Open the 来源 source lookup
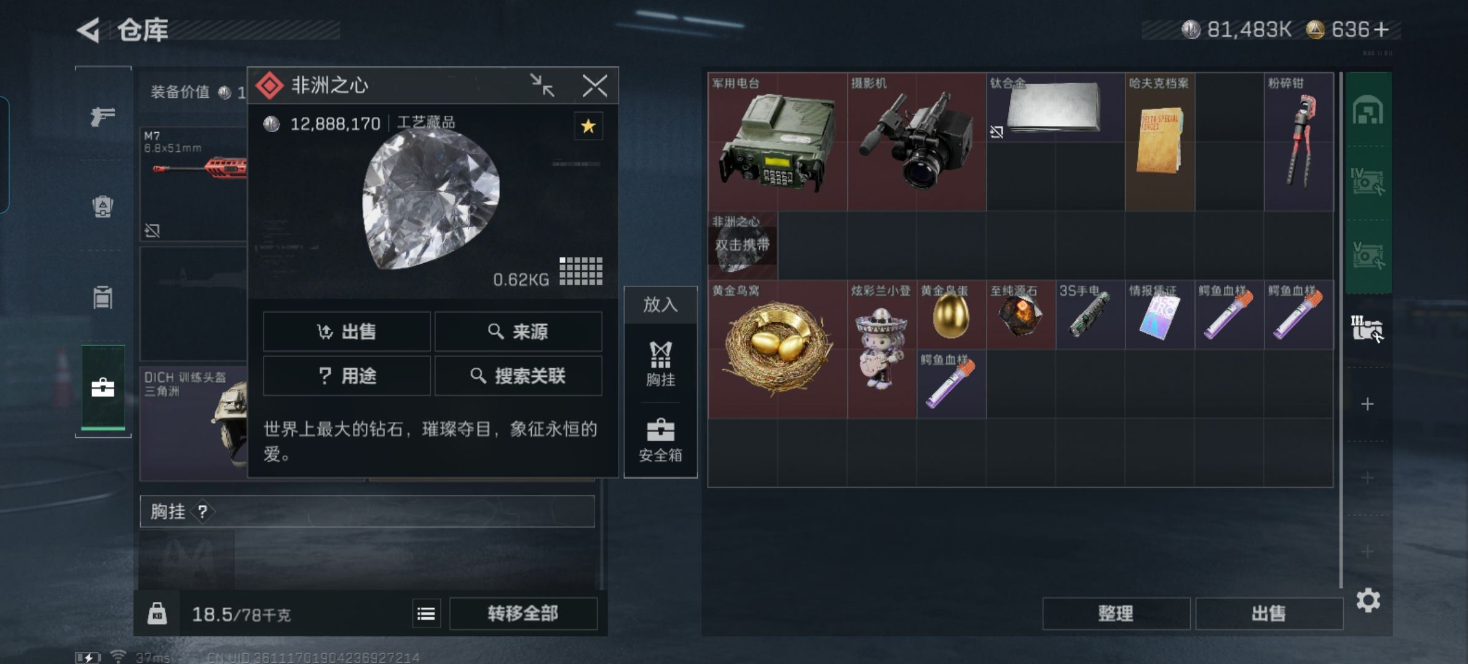This screenshot has width=1468, height=664. click(518, 332)
